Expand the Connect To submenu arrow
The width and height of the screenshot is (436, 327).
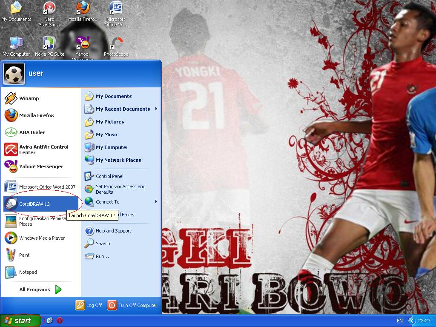point(156,202)
